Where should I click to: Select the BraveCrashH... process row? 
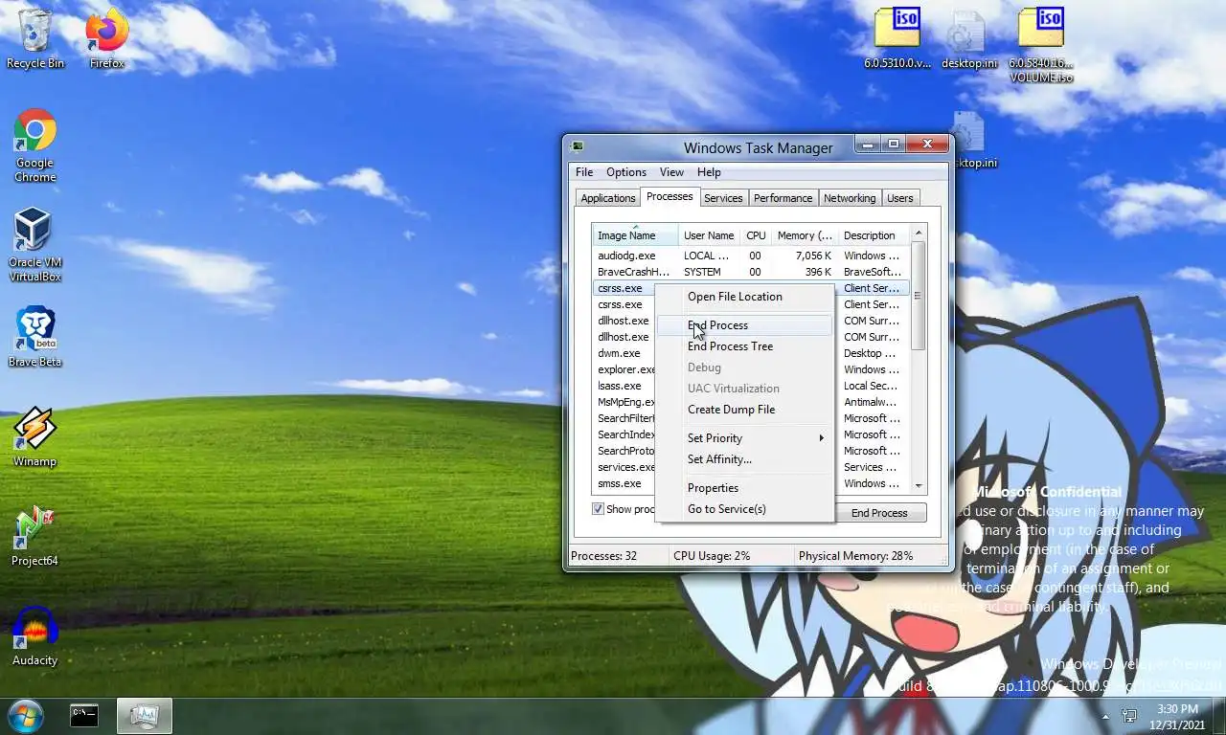[x=750, y=272]
